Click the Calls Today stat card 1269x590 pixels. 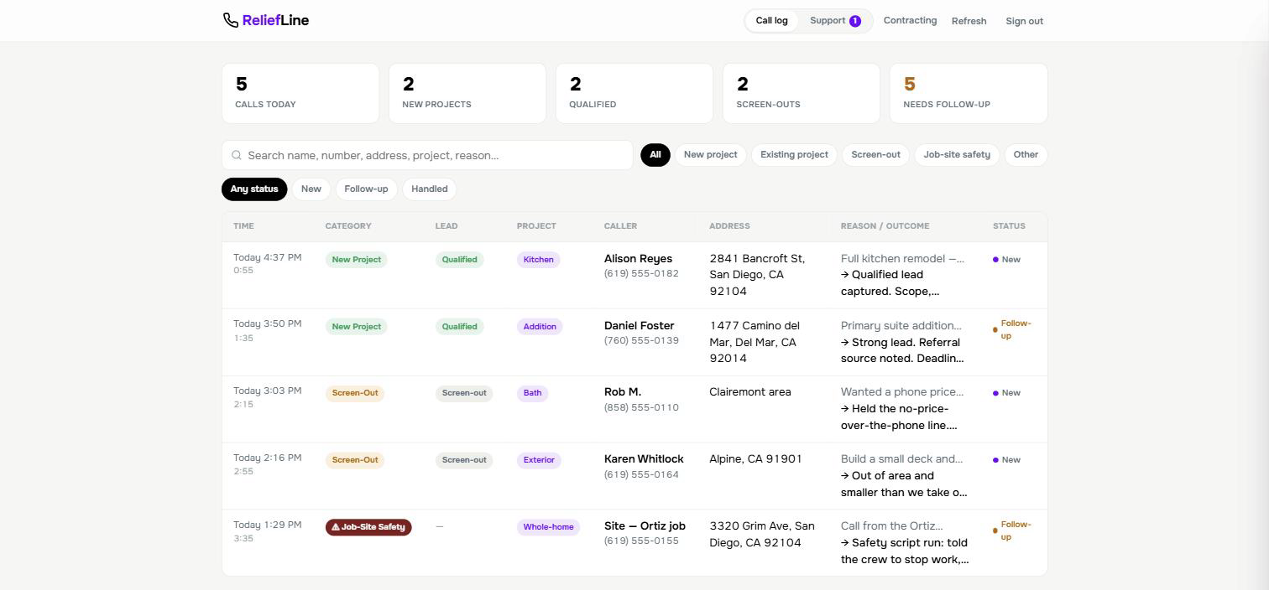(x=300, y=93)
